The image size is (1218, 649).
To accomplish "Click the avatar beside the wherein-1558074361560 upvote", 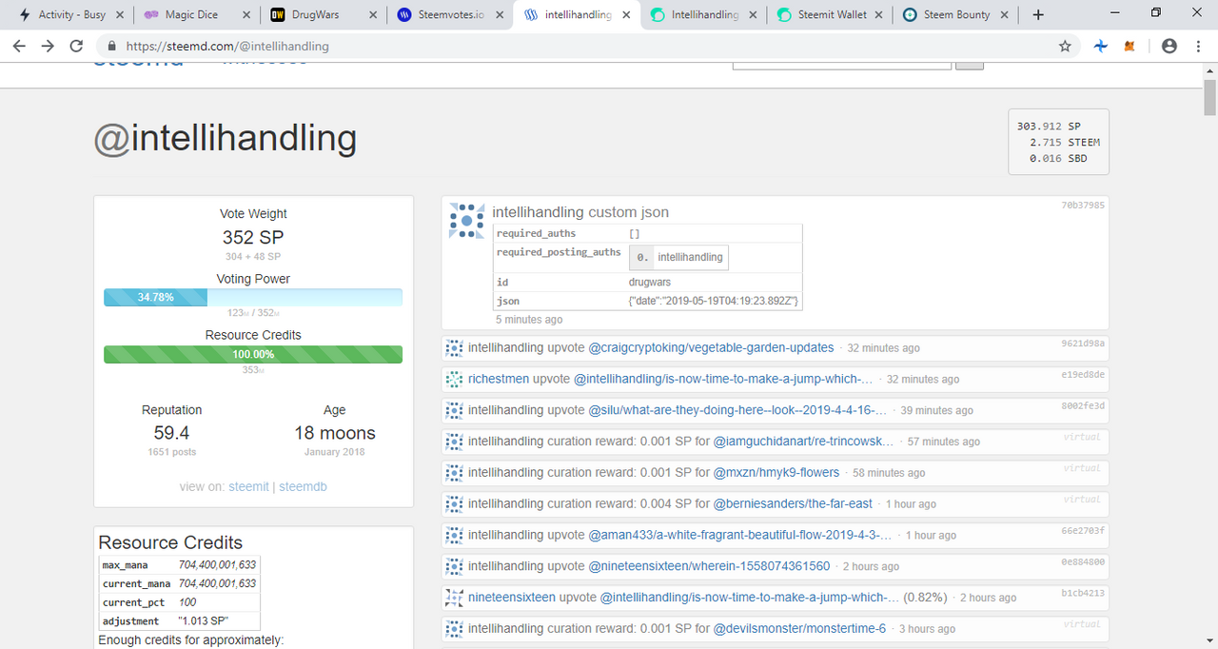I will (x=455, y=565).
